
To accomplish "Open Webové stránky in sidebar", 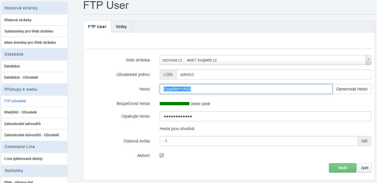I will pos(18,20).
